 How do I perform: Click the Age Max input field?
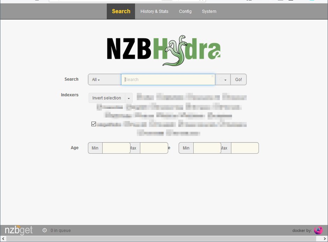pyautogui.click(x=154, y=148)
